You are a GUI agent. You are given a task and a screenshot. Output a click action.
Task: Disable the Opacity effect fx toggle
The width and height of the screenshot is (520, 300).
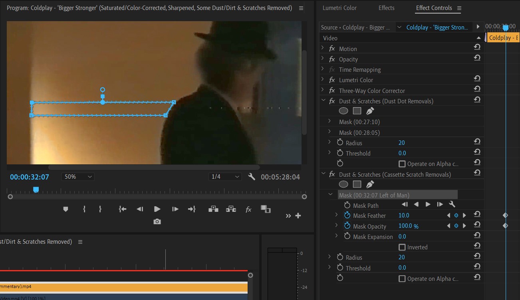[x=332, y=59]
